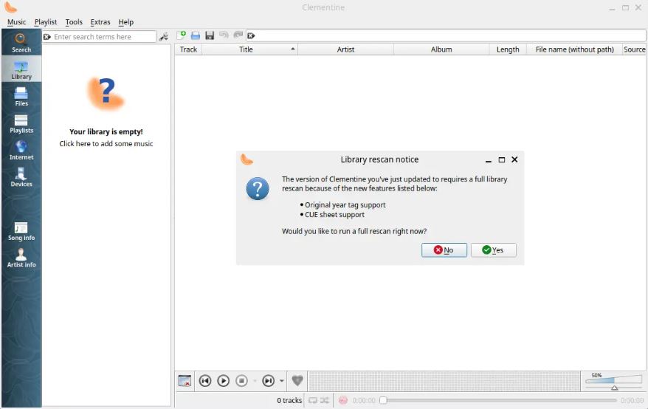Show the Artist info panel

point(21,258)
